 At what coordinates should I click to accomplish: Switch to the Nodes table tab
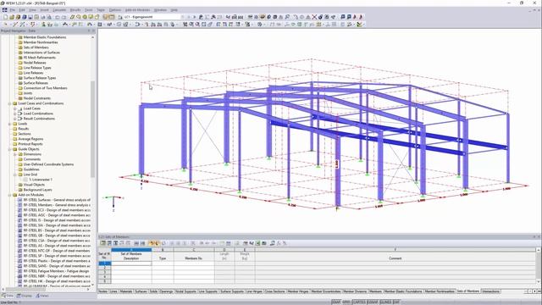tap(103, 291)
